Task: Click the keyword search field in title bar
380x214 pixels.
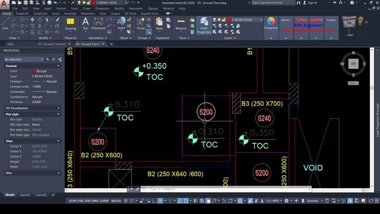Action: [x=273, y=2]
